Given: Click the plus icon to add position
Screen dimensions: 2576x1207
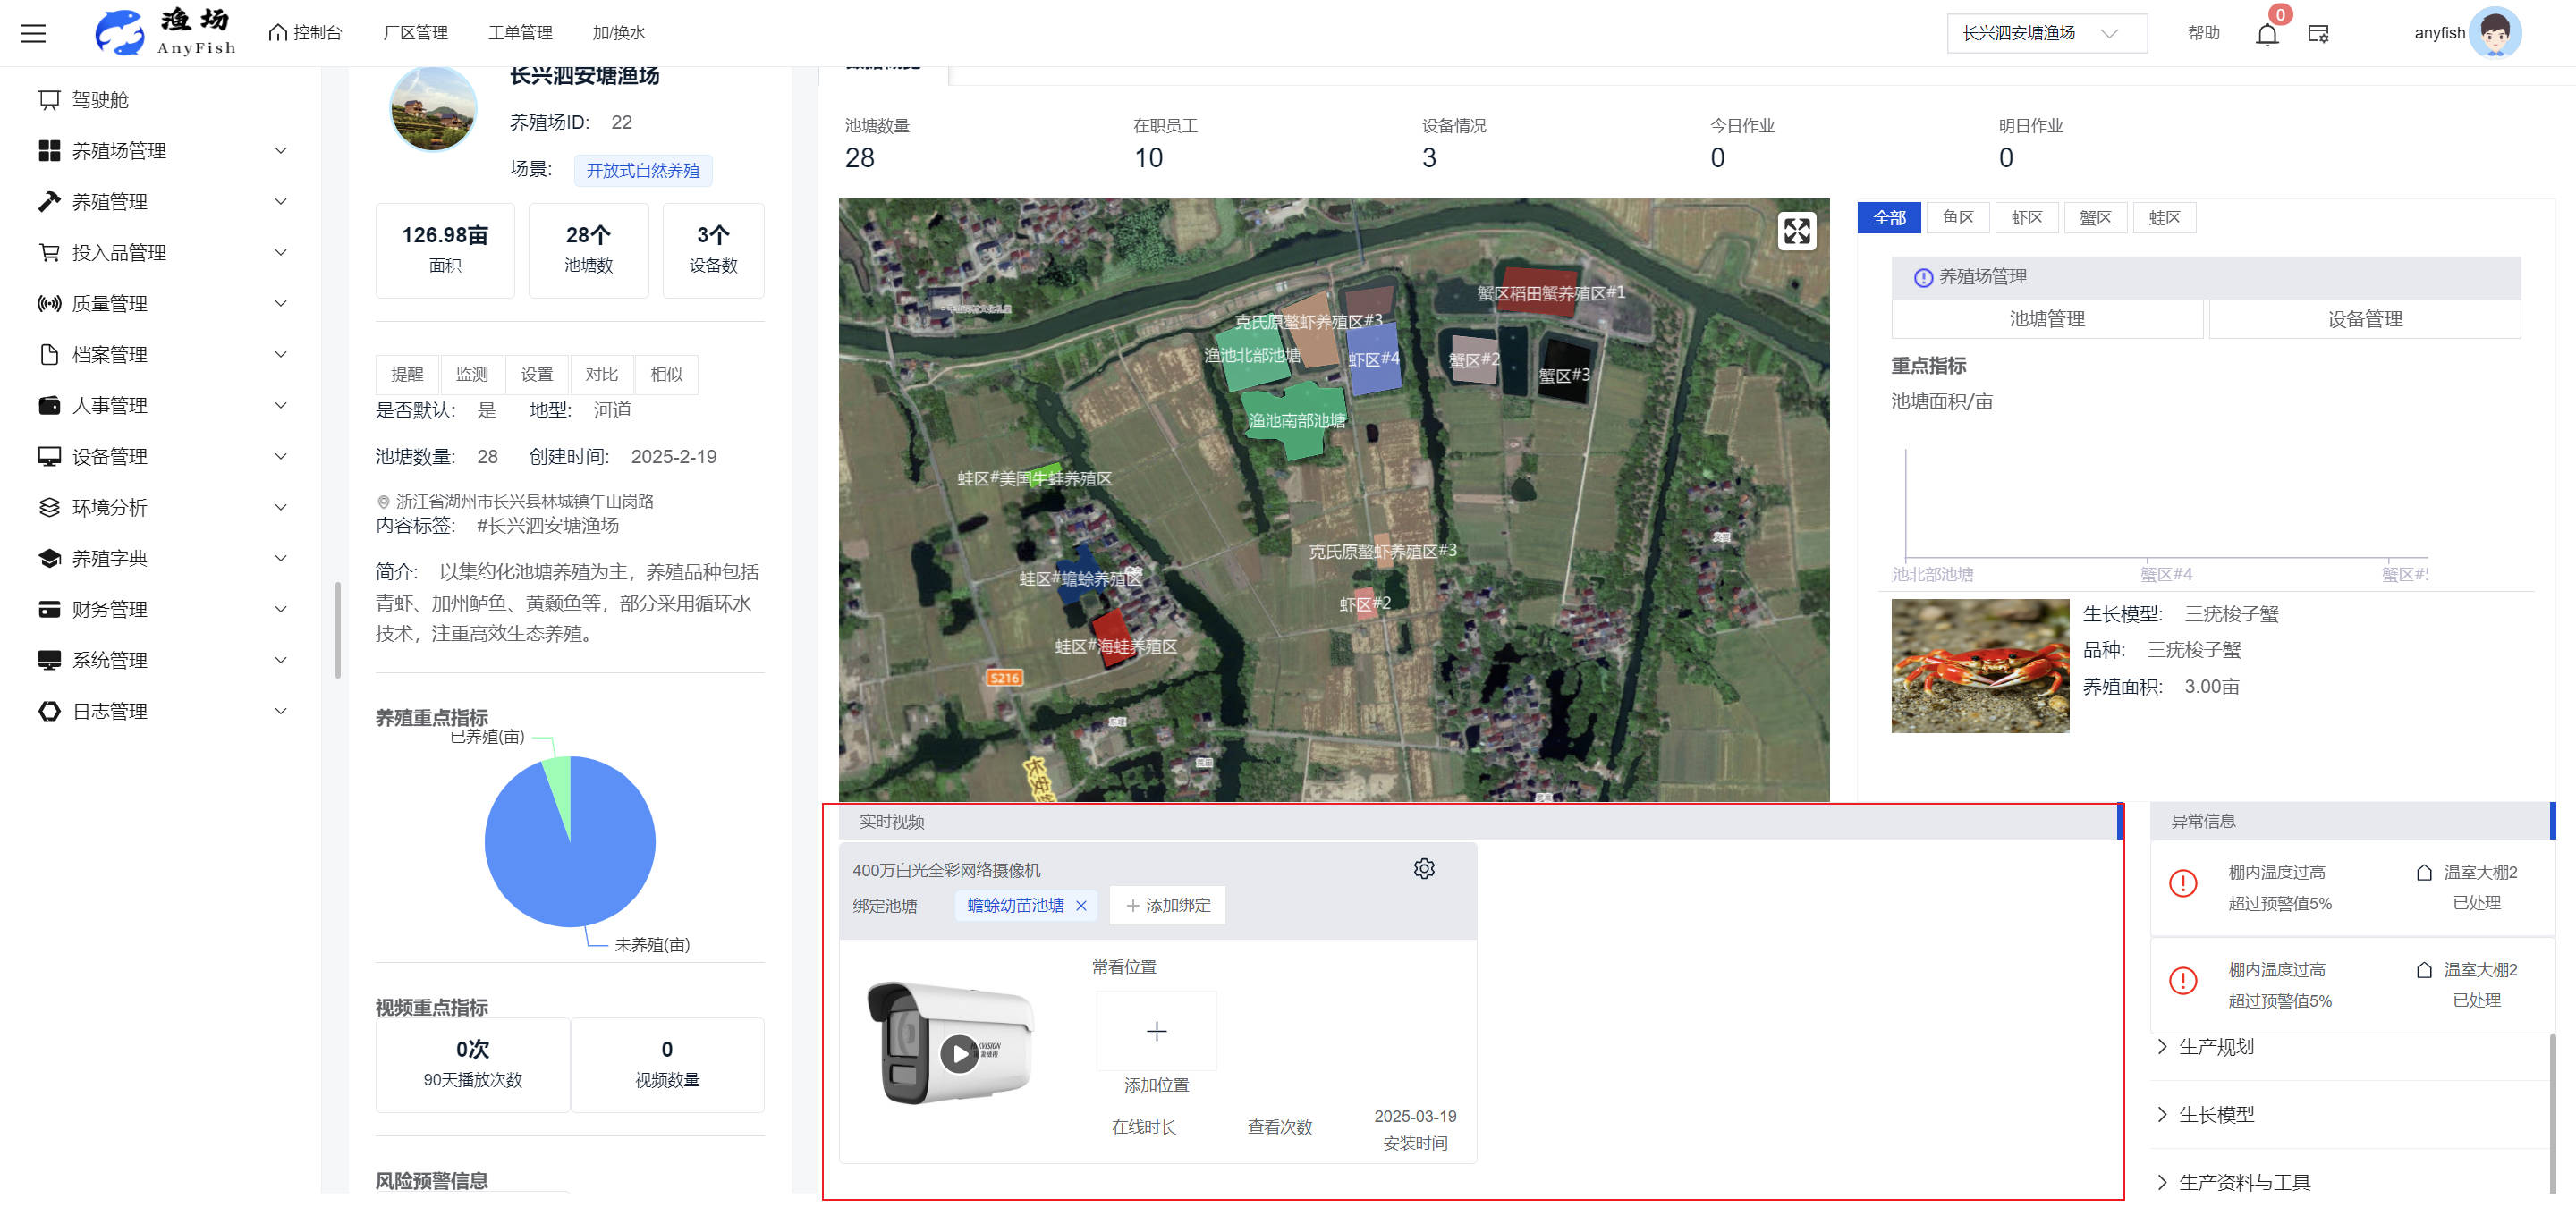Looking at the screenshot, I should [1156, 1030].
